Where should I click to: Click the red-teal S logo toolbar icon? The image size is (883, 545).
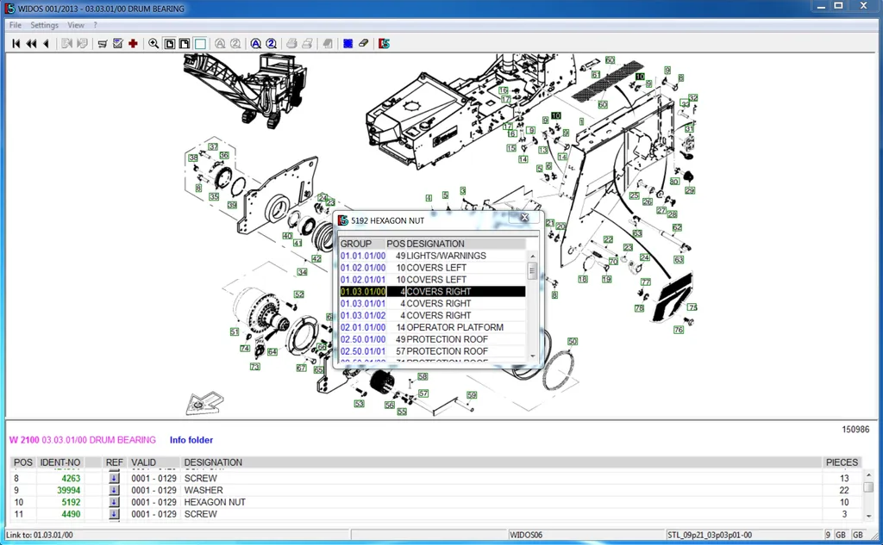click(x=384, y=43)
